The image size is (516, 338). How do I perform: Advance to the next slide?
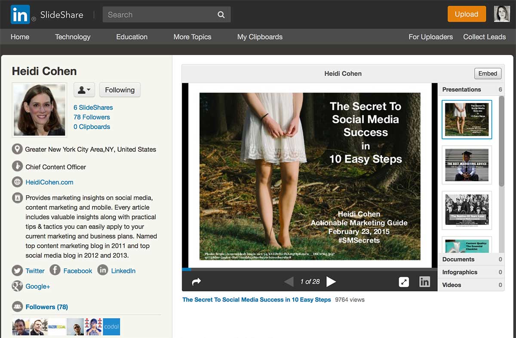[331, 282]
